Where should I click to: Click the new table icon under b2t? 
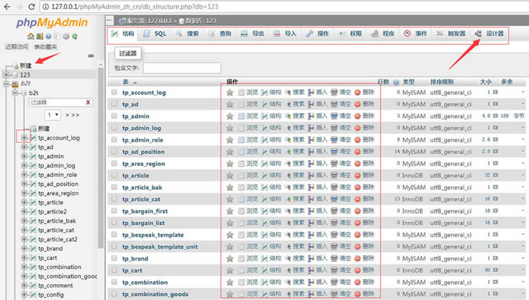(34, 129)
